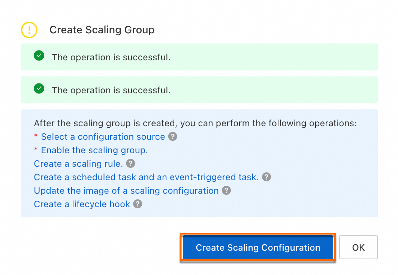The image size is (398, 275).
Task: Show help for scheduled and event-triggered task
Action: (x=266, y=177)
